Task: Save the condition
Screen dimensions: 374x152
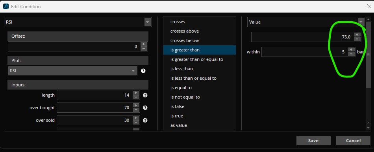Action: [x=313, y=141]
